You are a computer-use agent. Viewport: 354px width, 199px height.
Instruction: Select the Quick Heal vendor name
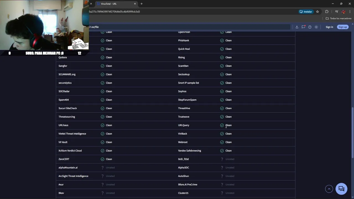pyautogui.click(x=184, y=49)
